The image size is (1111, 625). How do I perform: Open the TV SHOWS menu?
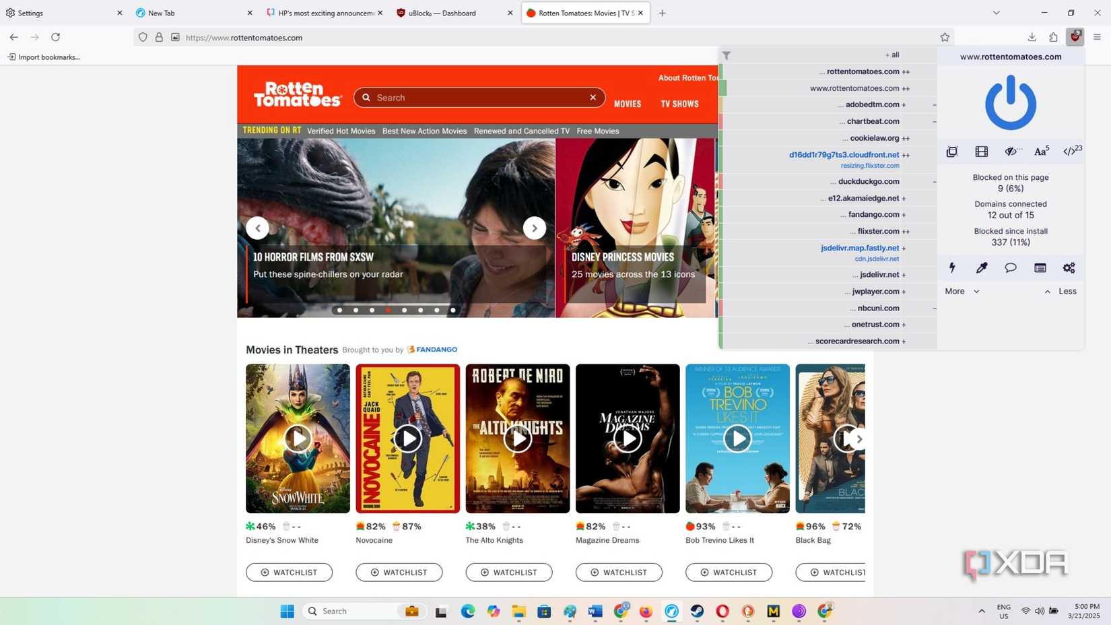679,104
